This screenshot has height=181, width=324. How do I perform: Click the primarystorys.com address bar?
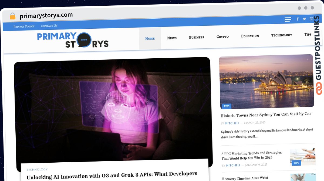pos(46,16)
